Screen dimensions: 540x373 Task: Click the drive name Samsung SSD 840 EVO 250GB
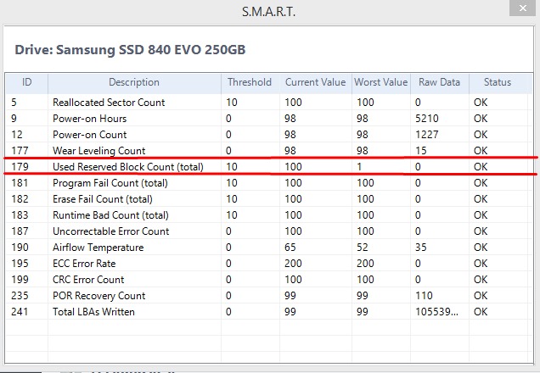point(151,50)
